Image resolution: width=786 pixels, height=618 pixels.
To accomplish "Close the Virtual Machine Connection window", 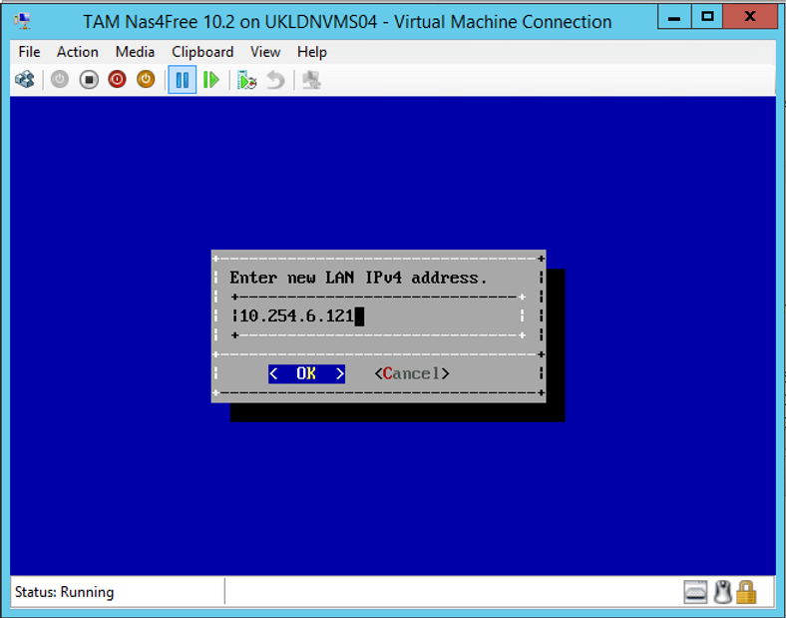I will (750, 18).
